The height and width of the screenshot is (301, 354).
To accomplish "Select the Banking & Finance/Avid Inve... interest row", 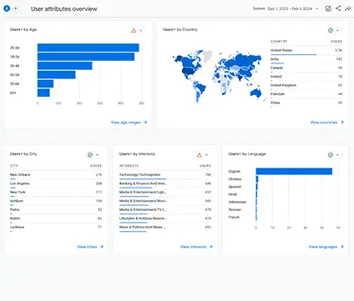I will pyautogui.click(x=165, y=184).
